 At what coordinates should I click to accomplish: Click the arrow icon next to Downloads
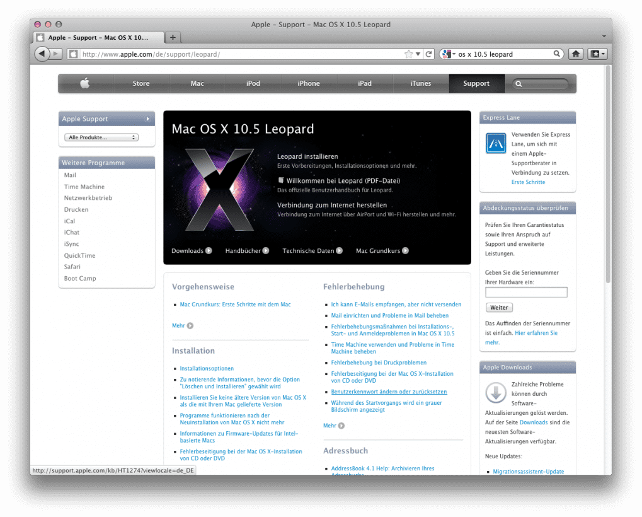pyautogui.click(x=209, y=251)
